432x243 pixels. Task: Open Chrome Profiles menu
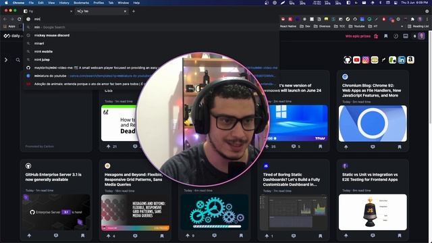[99, 3]
